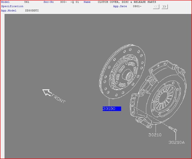Go to previous page with << button
Viewport: 192px width, 159px height.
pos(156,7)
